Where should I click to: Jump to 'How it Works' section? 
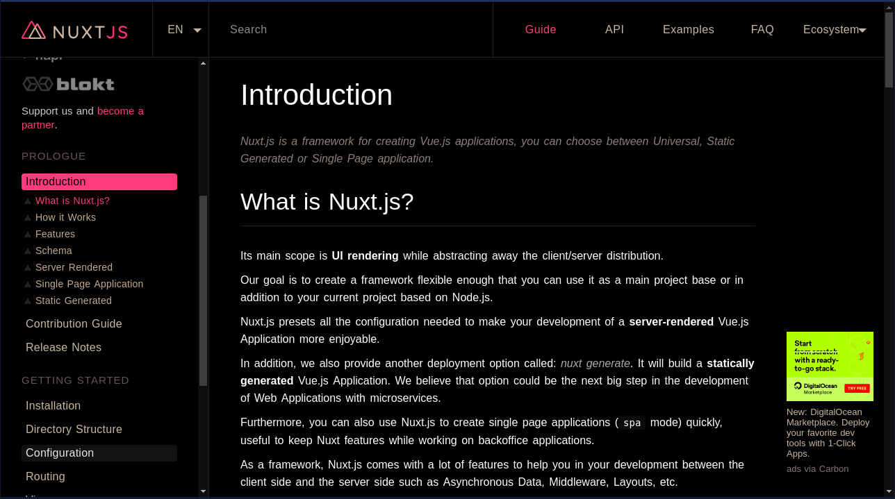point(65,217)
